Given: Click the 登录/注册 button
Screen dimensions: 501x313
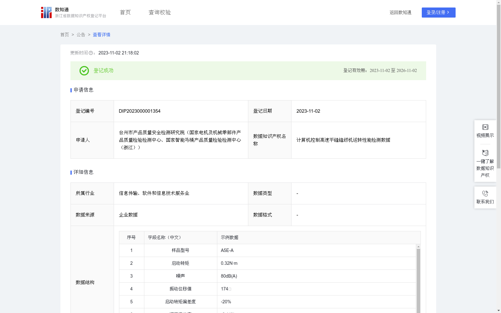Looking at the screenshot, I should tap(438, 13).
